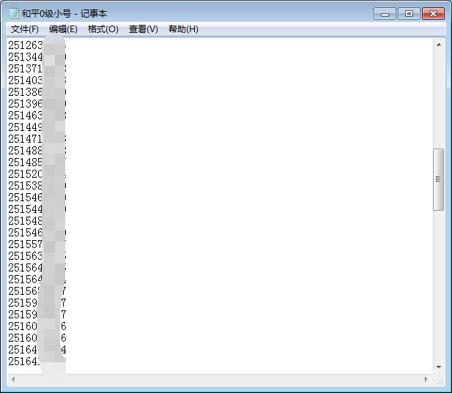Click the Notepad icon in the title bar
Screen dimensions: 452x393
(x=14, y=13)
